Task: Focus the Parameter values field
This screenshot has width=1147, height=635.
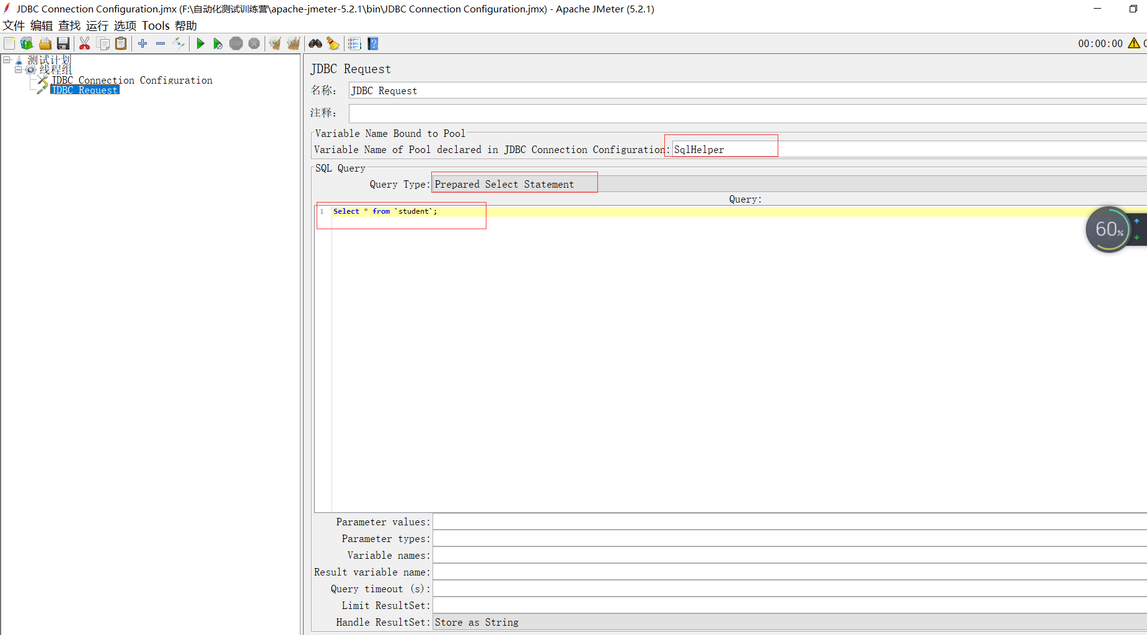Action: [789, 522]
